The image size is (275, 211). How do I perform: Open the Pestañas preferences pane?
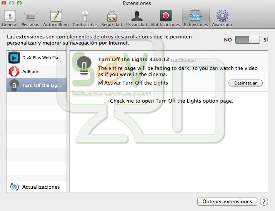pyautogui.click(x=30, y=18)
